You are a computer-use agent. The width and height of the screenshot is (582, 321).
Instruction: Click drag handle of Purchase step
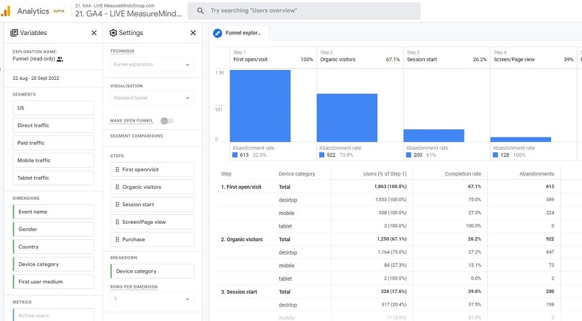tap(116, 239)
